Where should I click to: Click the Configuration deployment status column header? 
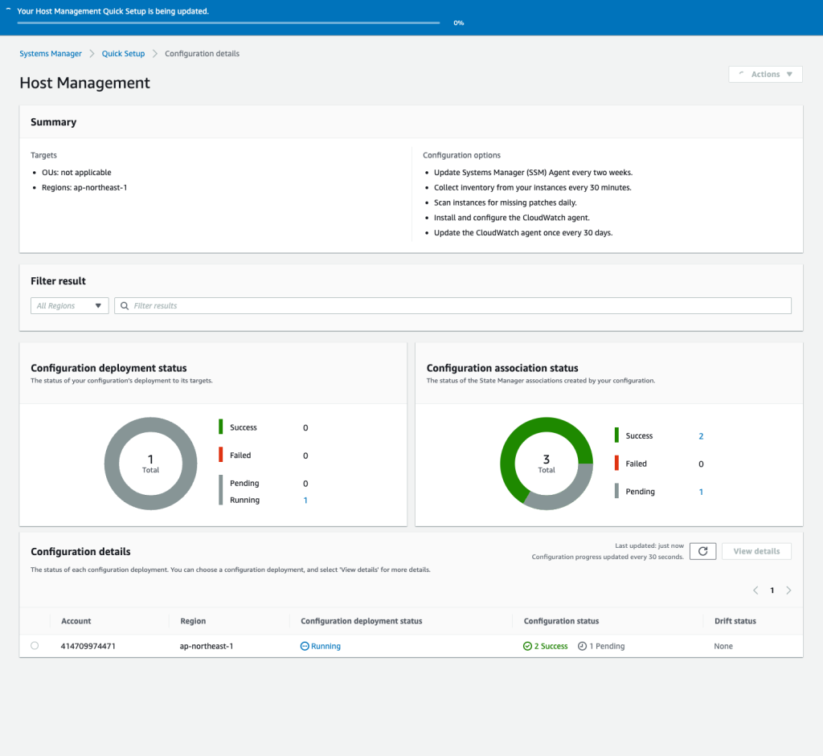click(x=361, y=621)
